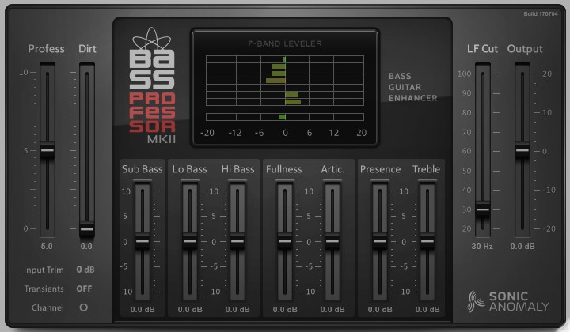Click the Treble fader handle

(x=427, y=242)
